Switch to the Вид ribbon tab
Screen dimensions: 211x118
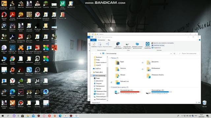pyautogui.click(x=109, y=40)
